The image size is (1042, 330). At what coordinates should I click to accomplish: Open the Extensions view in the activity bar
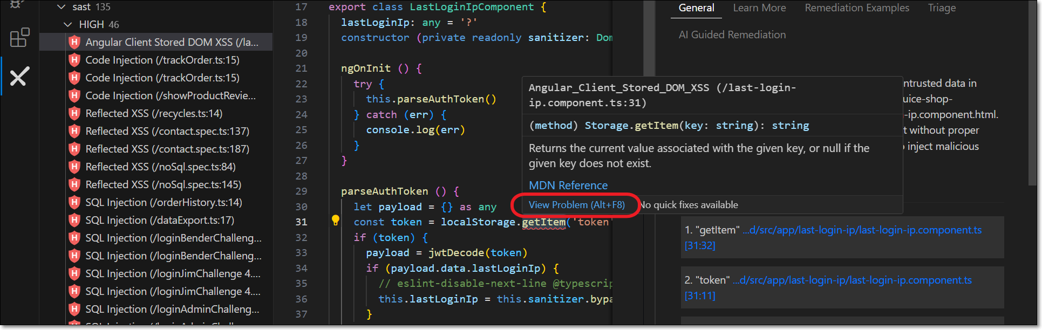[19, 37]
